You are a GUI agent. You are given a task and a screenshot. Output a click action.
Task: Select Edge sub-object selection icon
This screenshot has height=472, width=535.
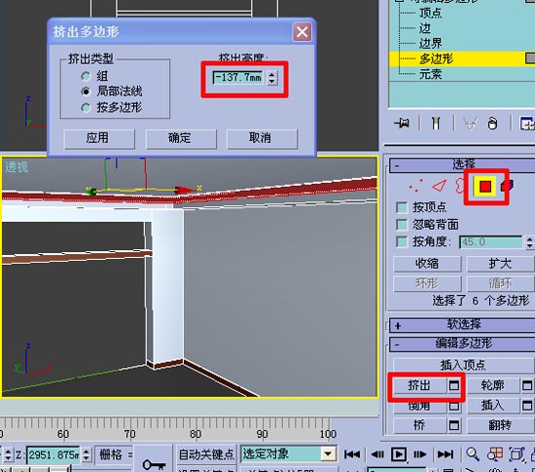[x=439, y=186]
